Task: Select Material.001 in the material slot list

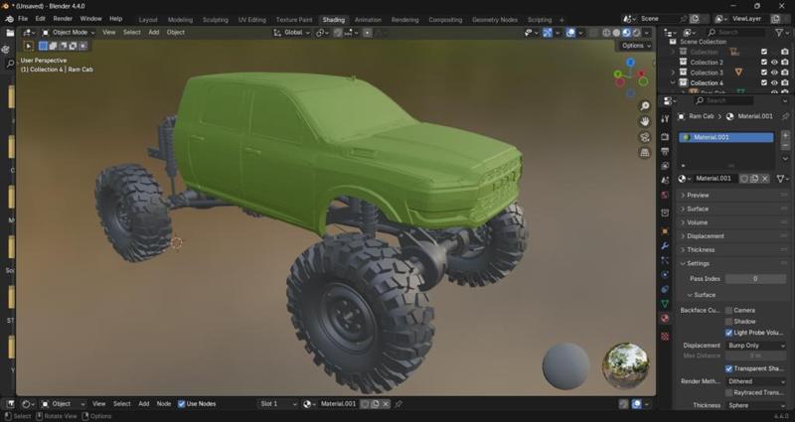Action: point(726,137)
